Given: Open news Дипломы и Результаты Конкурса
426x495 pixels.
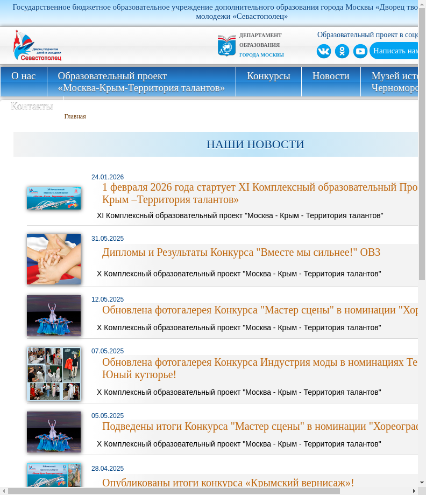Looking at the screenshot, I should point(241,252).
